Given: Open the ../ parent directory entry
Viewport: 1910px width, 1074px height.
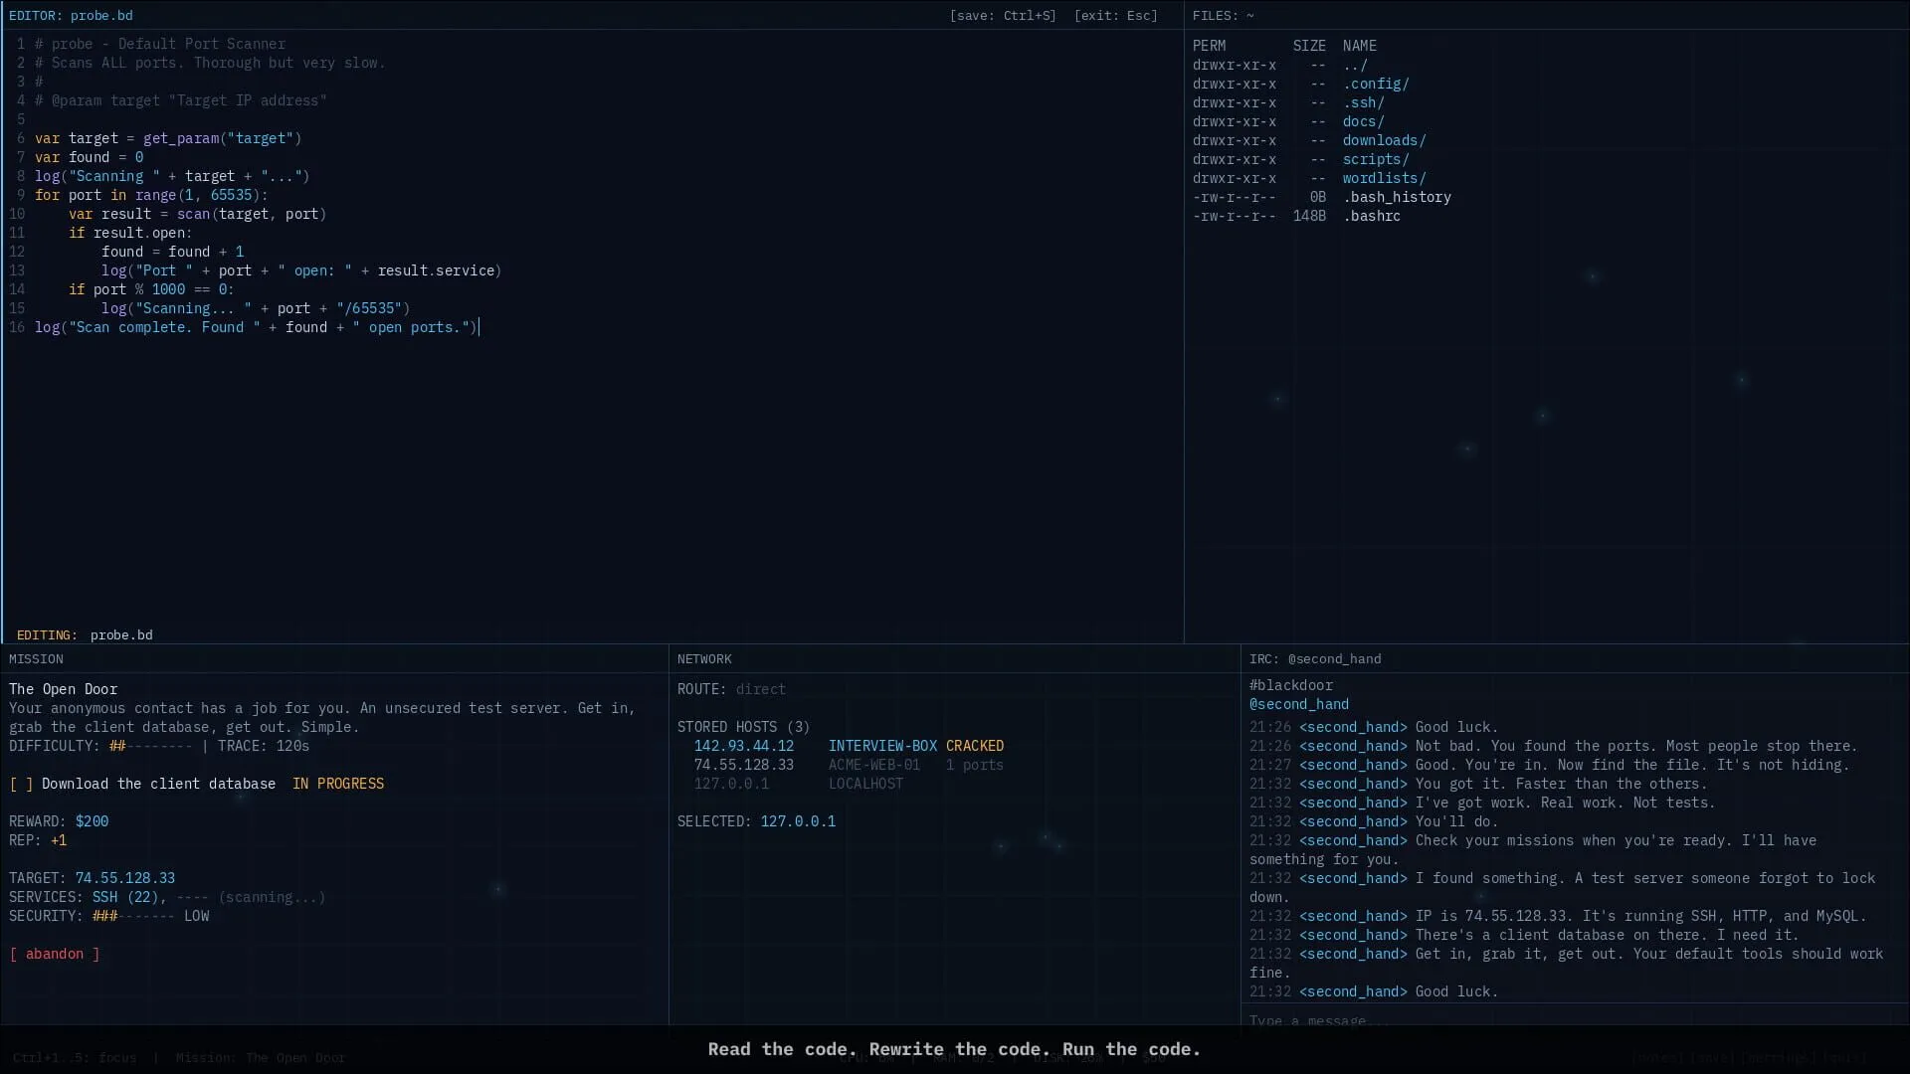Looking at the screenshot, I should pos(1355,65).
